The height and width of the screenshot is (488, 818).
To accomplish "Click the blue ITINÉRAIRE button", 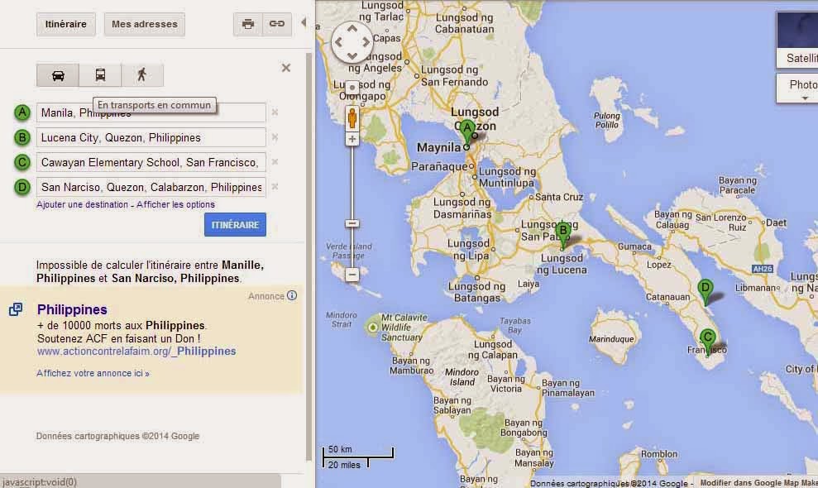I will click(x=235, y=224).
